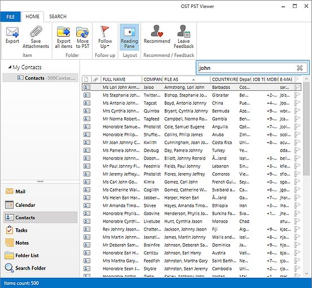Select the Collins, Philip James contact

191,135
